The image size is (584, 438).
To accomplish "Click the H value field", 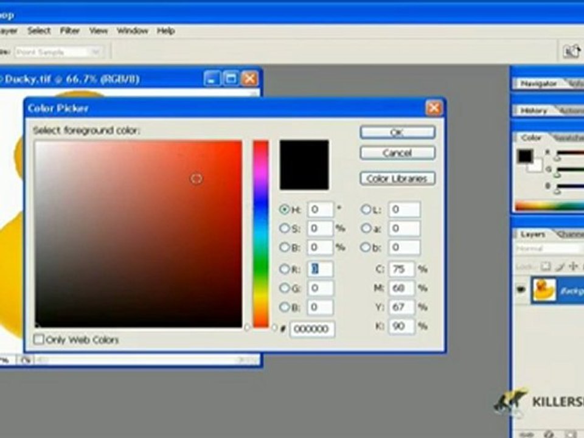I will click(321, 209).
